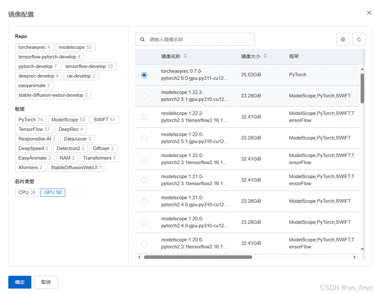Filter by StableDiffusionWebUI framework tag
Screen dimensions: 374x294
tap(76, 168)
